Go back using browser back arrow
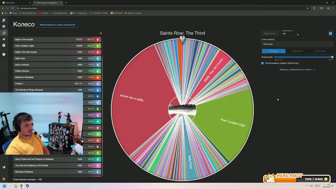 tap(3, 8)
